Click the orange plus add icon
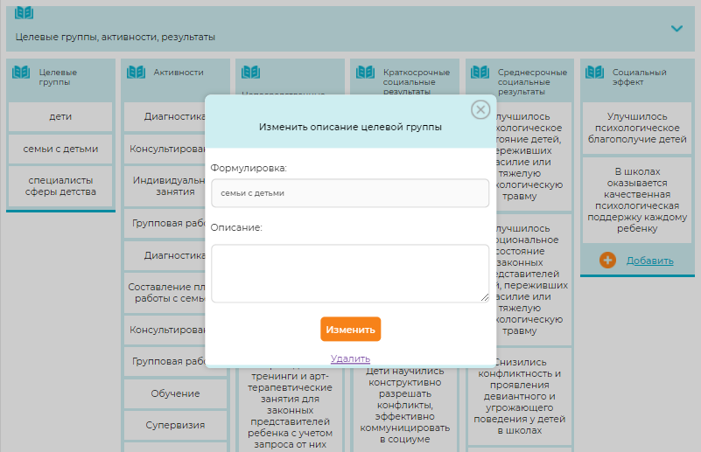This screenshot has width=701, height=452. click(608, 260)
